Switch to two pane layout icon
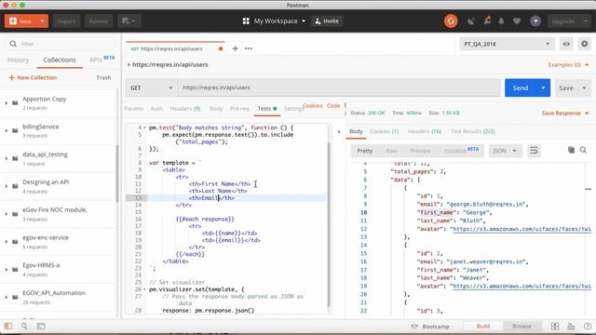This screenshot has height=335, width=596. (x=555, y=326)
